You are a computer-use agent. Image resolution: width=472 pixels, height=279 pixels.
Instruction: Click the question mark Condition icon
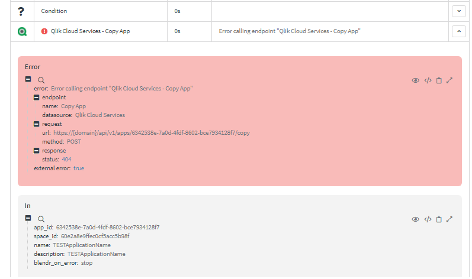(21, 11)
